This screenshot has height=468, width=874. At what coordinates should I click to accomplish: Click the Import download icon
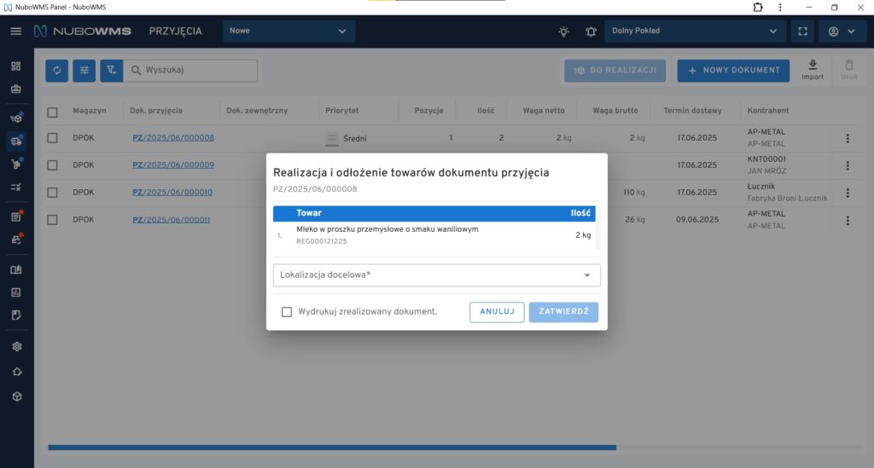tap(813, 66)
